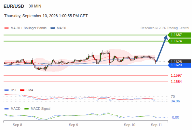Click the MA 50 blue legend swatch

pyautogui.click(x=53, y=28)
